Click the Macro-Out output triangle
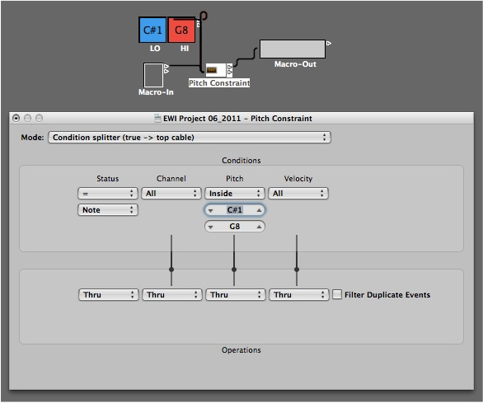This screenshot has width=483, height=403. click(329, 43)
